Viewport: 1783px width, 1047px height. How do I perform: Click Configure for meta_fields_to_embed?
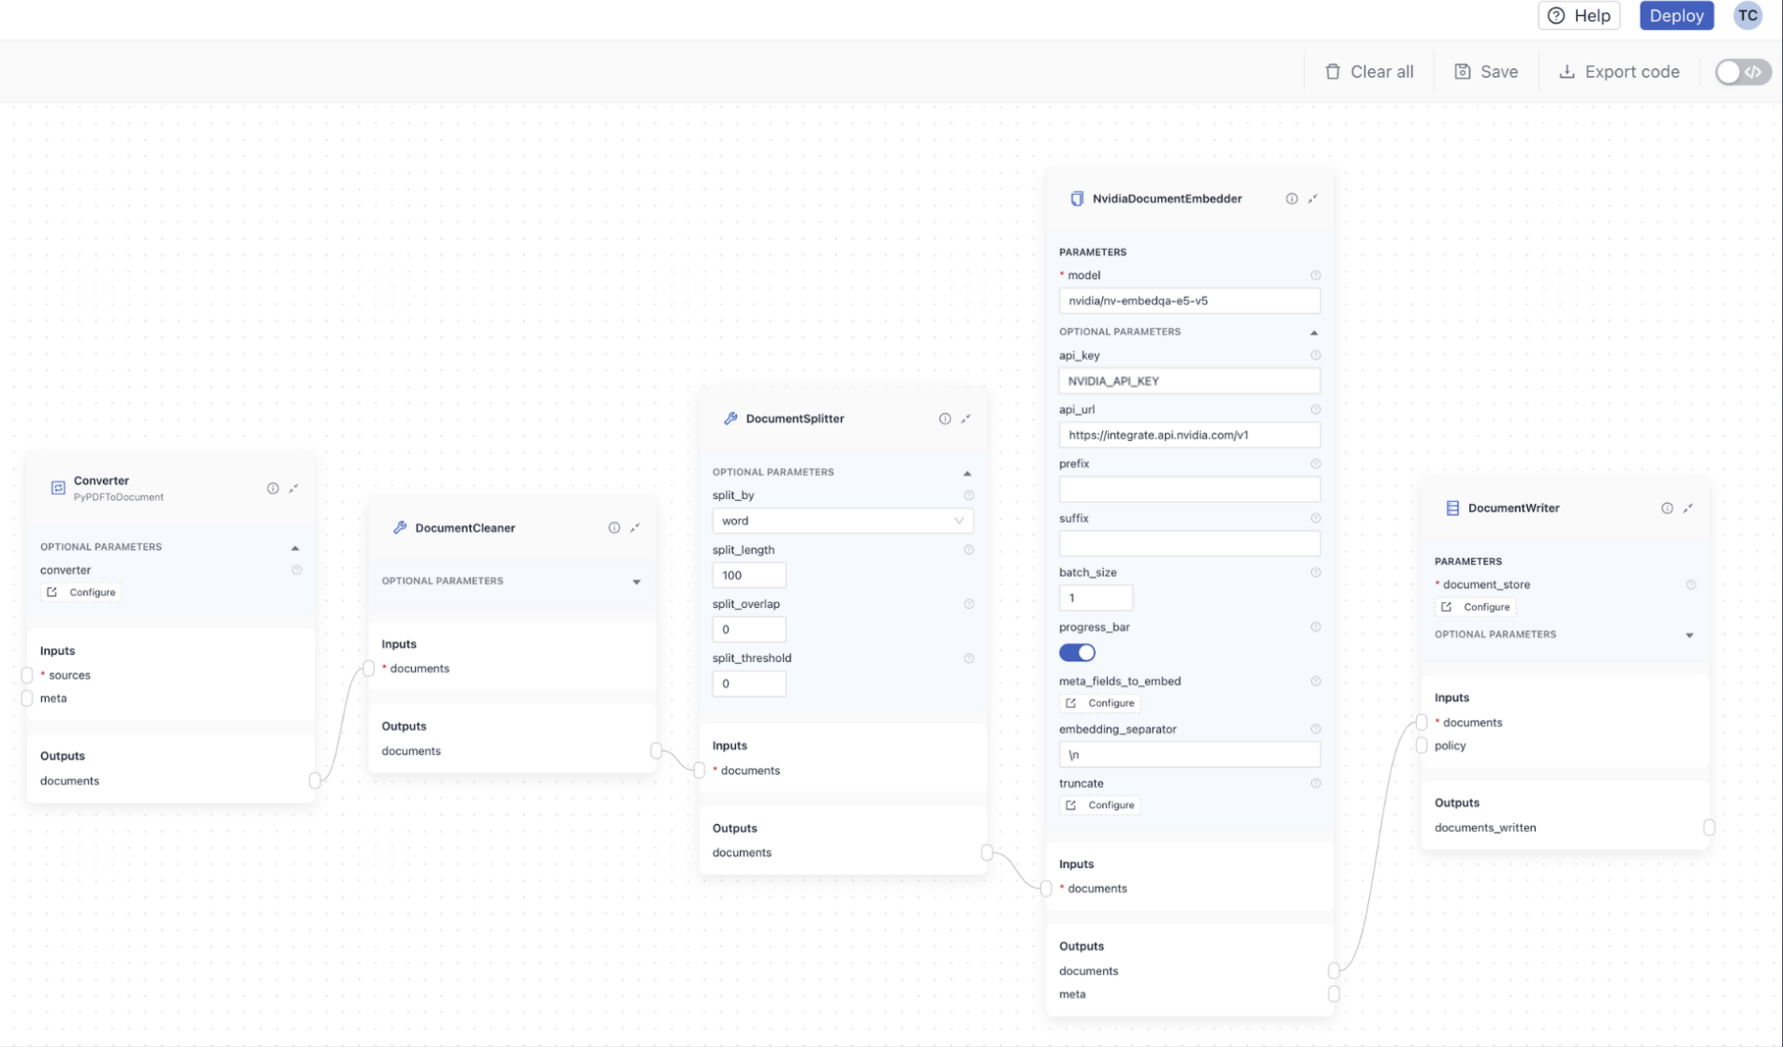(1100, 703)
